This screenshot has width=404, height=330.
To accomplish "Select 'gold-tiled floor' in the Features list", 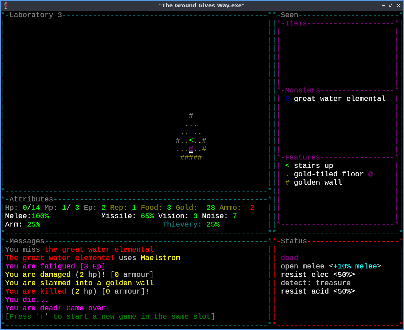I will pos(329,174).
